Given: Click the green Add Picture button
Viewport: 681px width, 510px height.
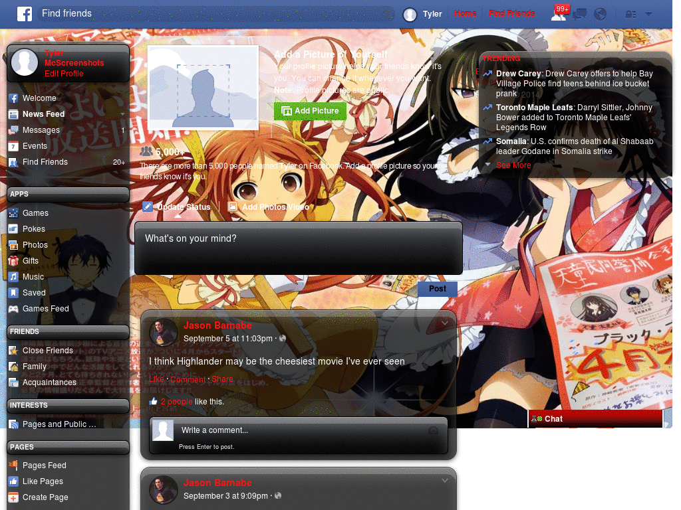Looking at the screenshot, I should [x=310, y=111].
